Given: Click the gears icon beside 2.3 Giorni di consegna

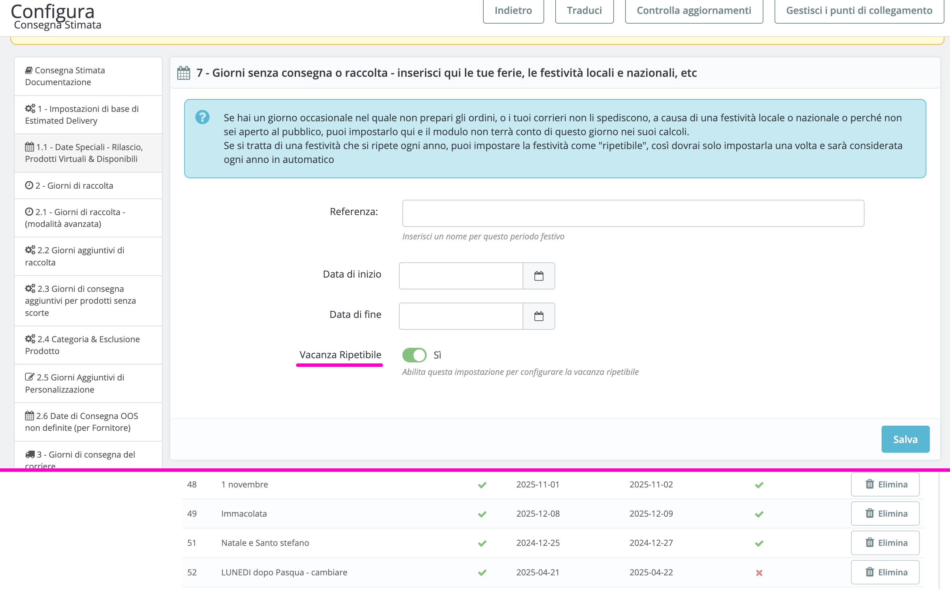Looking at the screenshot, I should [30, 288].
